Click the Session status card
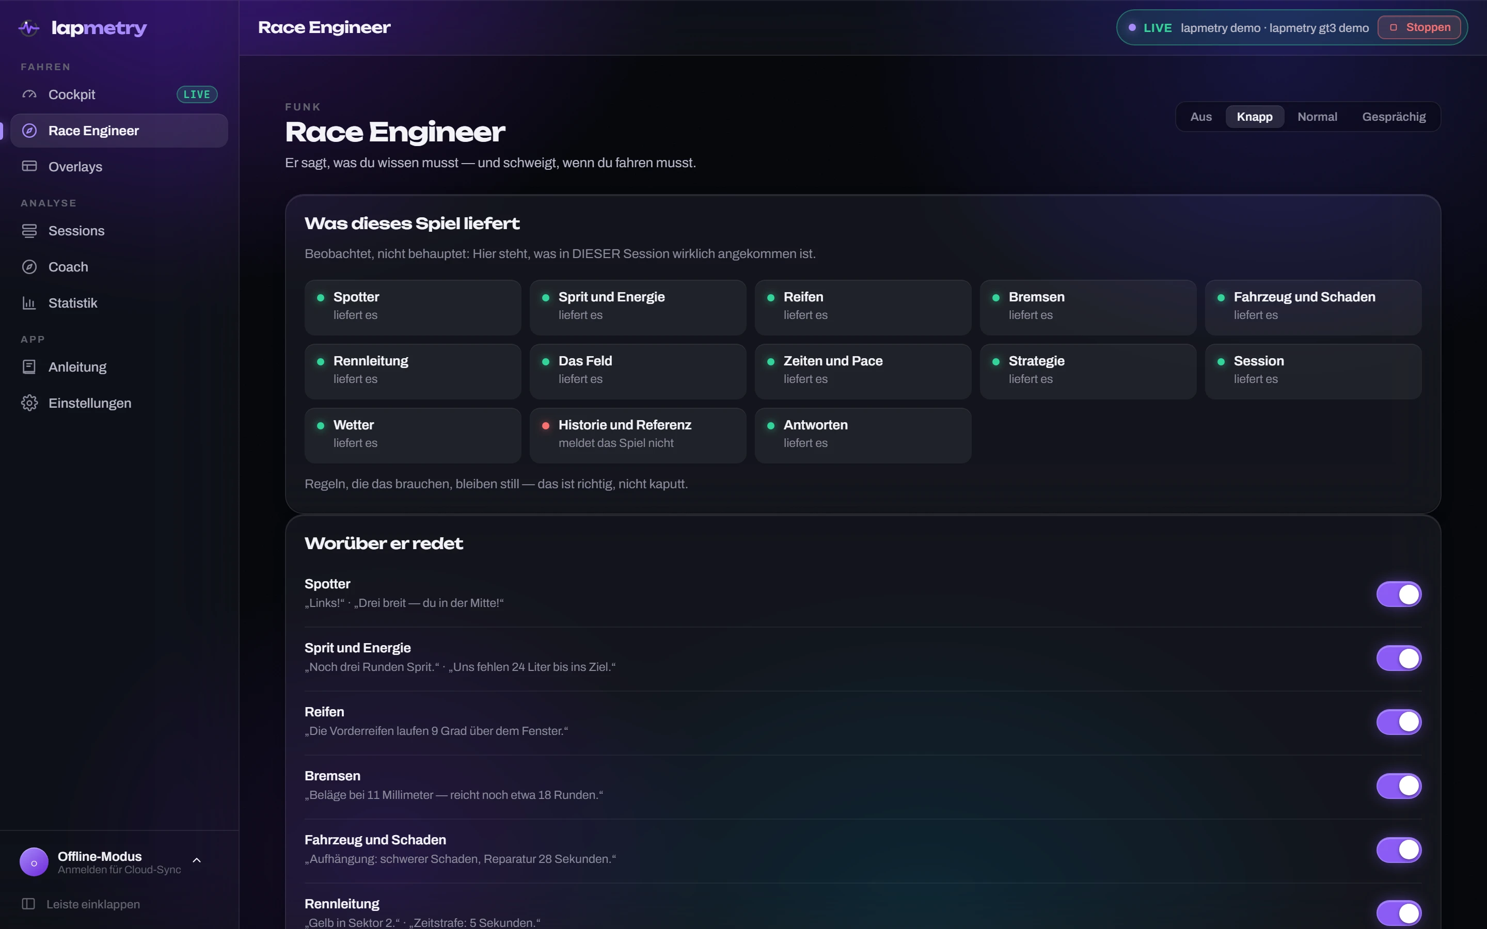Screen dimensions: 1487x929 coord(1313,371)
